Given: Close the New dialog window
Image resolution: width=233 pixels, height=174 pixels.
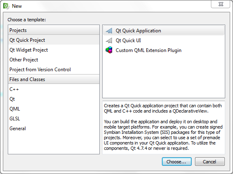Looking at the screenshot, I should pos(221,4).
